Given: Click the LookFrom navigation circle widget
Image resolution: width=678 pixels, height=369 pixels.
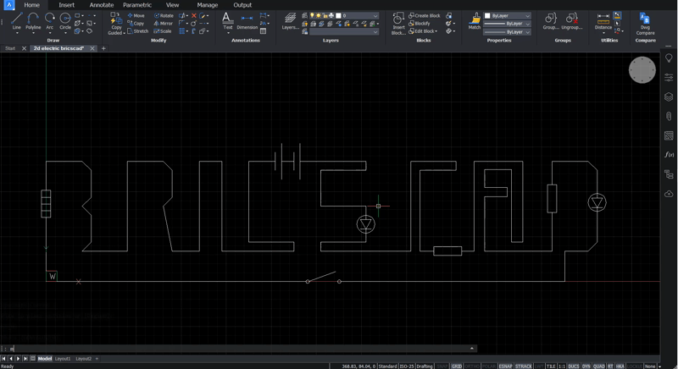Looking at the screenshot, I should point(642,70).
